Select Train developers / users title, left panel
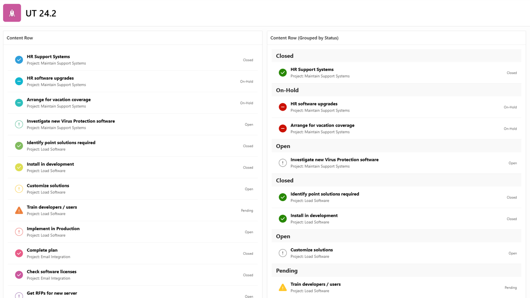Screen dimensions: 530x298 coord(52,207)
